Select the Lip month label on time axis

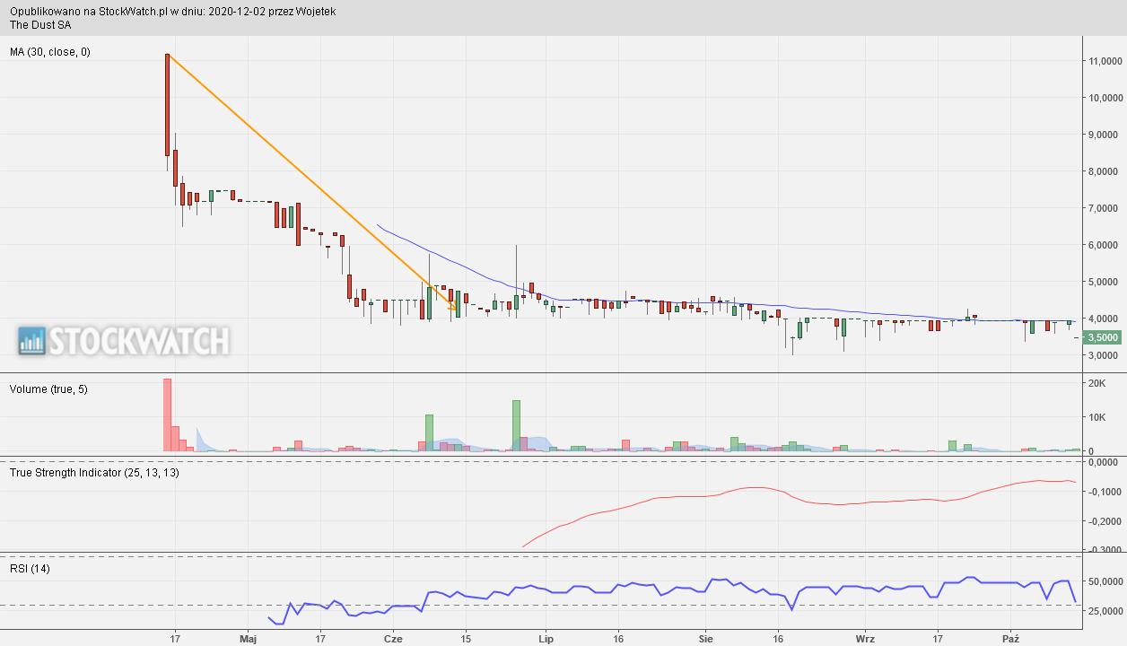[x=546, y=640]
